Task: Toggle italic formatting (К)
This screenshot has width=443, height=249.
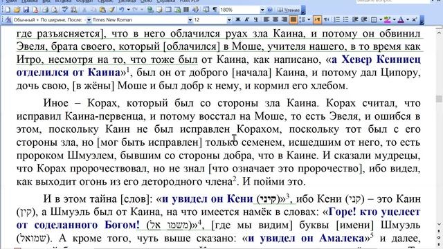Action: pos(246,19)
